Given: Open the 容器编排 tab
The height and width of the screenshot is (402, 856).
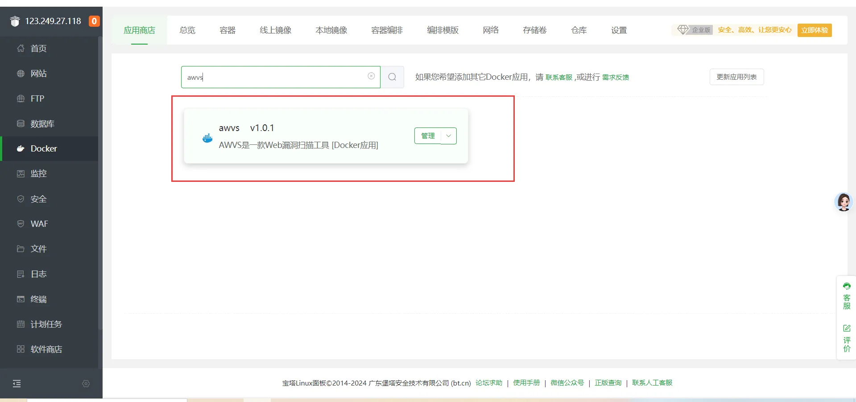Looking at the screenshot, I should pyautogui.click(x=387, y=30).
